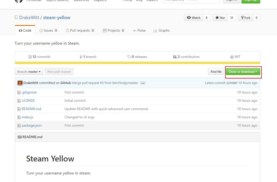Viewport: 277px width, 182px height.
Task: Click the clock icon beside 12 commits
Action: pos(30,57)
